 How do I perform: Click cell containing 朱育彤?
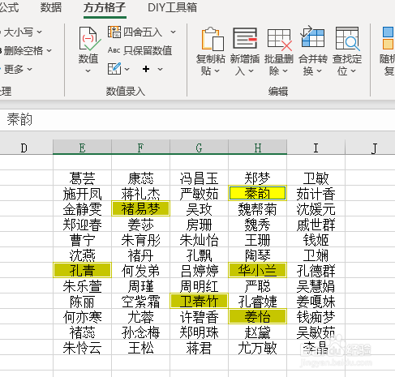140,239
